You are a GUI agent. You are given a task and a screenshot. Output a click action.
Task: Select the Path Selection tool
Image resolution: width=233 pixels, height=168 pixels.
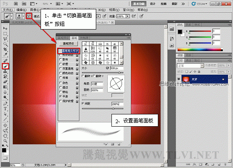tap(5, 114)
